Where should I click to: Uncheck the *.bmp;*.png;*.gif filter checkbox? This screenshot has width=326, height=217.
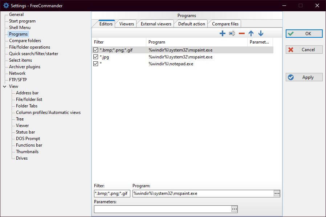[x=96, y=50]
